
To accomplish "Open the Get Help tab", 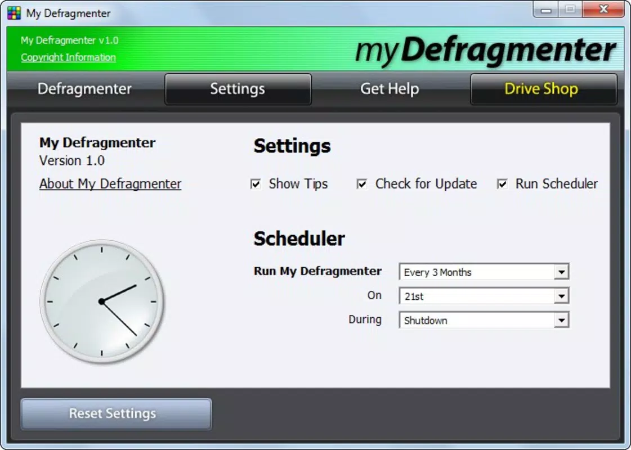I will (390, 89).
